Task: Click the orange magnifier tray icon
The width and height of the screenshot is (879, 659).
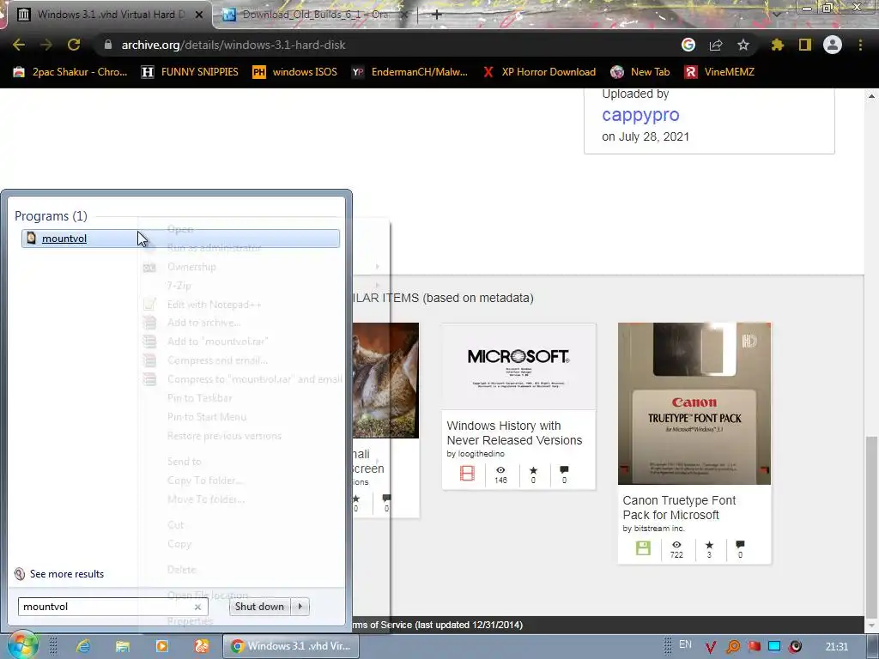Action: click(x=733, y=647)
